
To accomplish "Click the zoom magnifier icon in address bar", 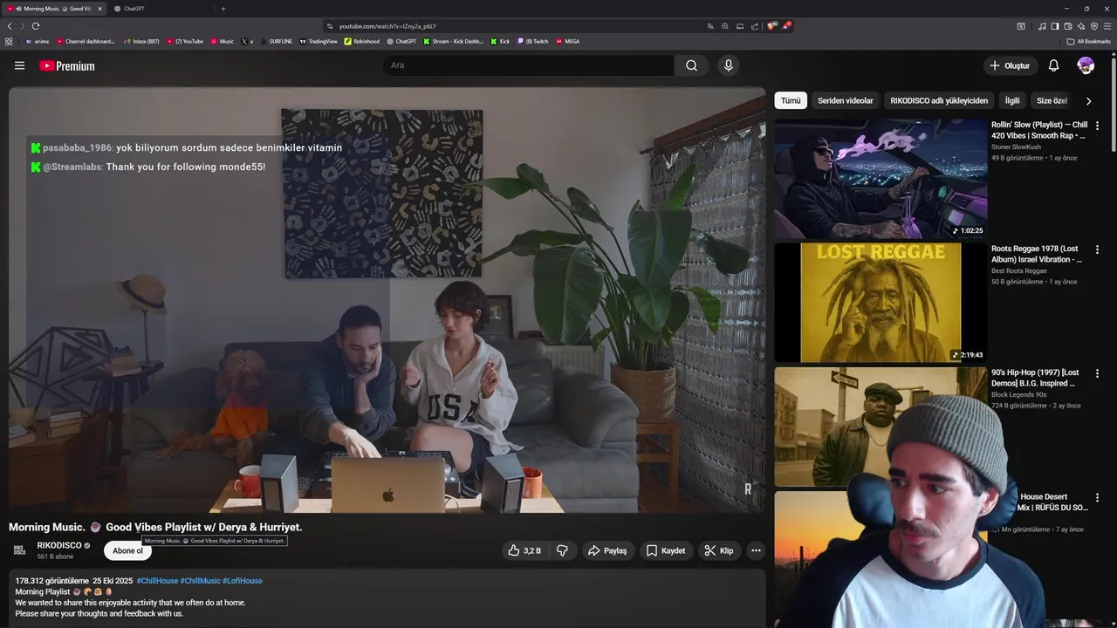I will [x=725, y=26].
